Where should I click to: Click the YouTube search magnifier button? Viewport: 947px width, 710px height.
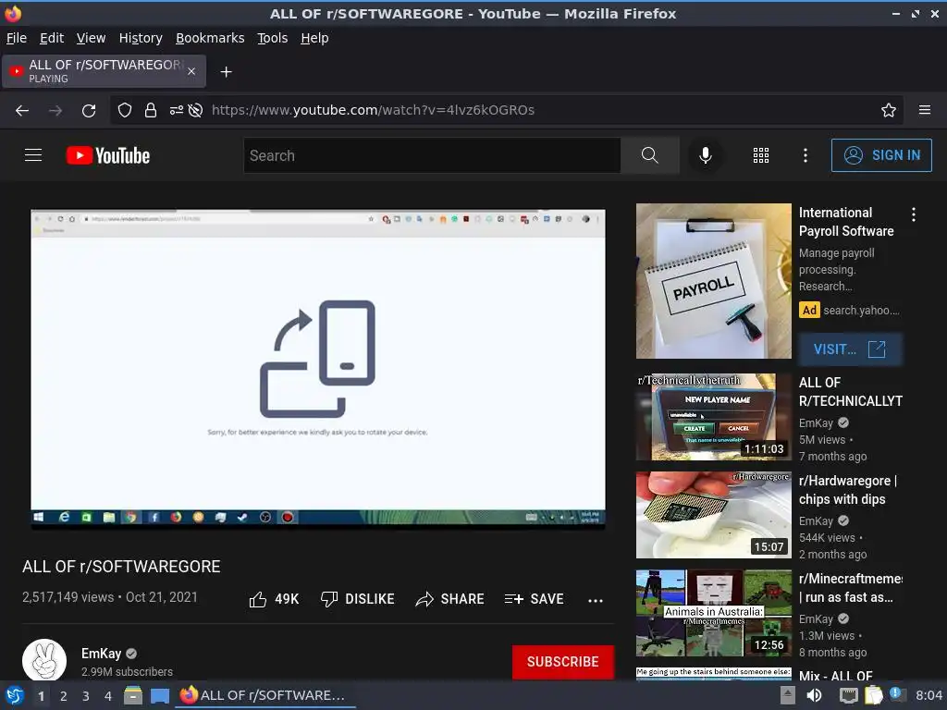click(x=649, y=155)
